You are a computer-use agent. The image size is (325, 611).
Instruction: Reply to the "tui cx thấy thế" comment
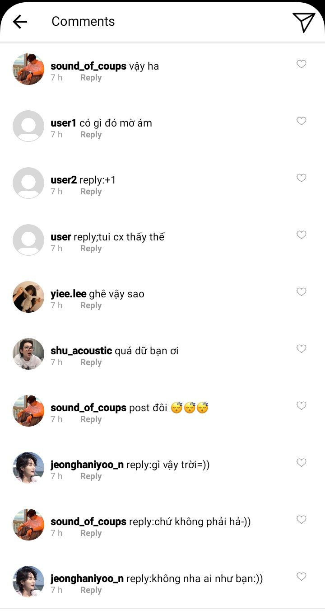(91, 249)
